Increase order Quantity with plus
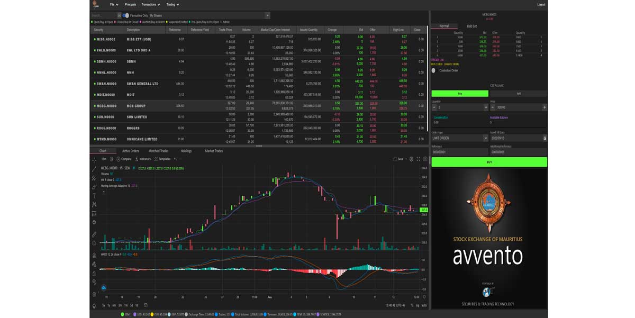Viewport: 635px width, 318px height. (486, 107)
